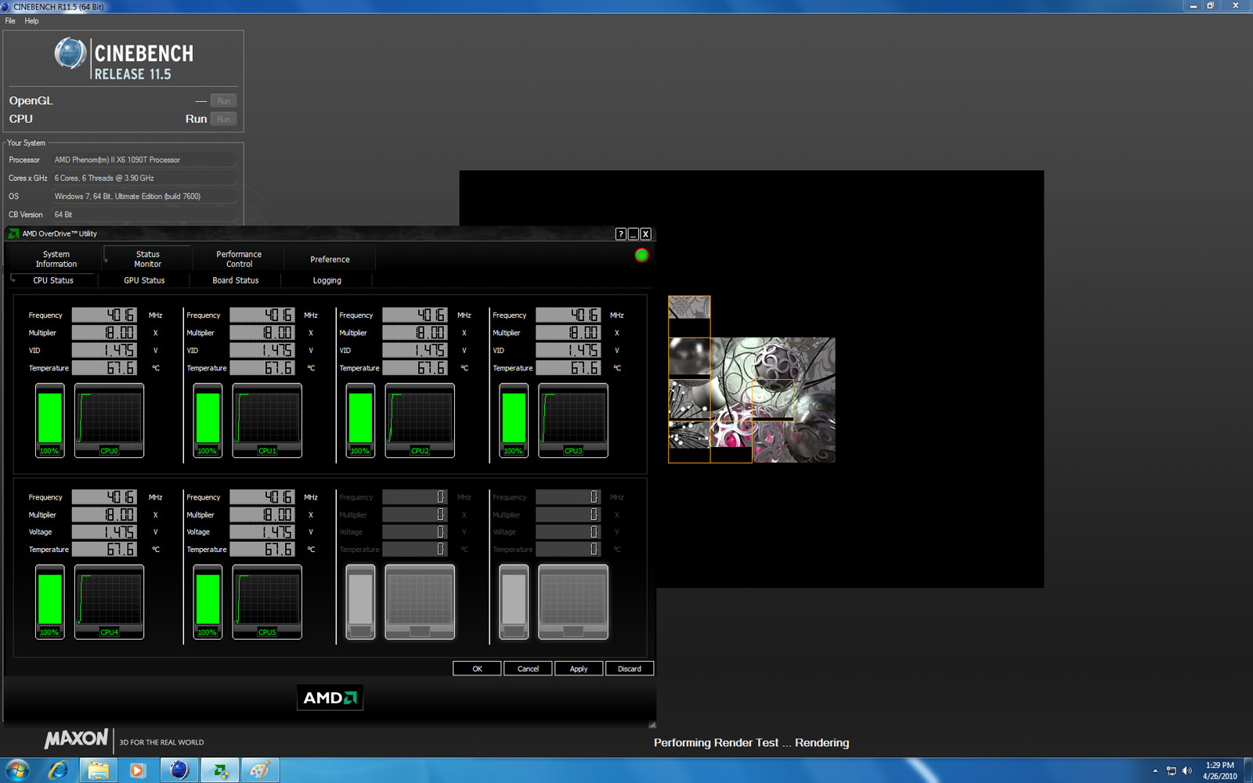
Task: Launch Windows Media Player from the taskbar
Action: [137, 770]
